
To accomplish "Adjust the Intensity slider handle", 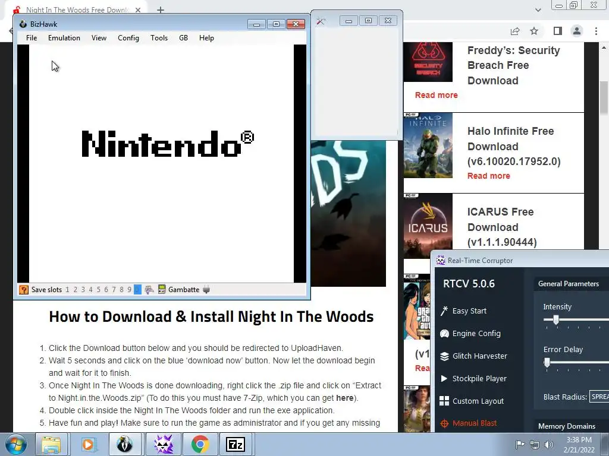I will click(556, 319).
